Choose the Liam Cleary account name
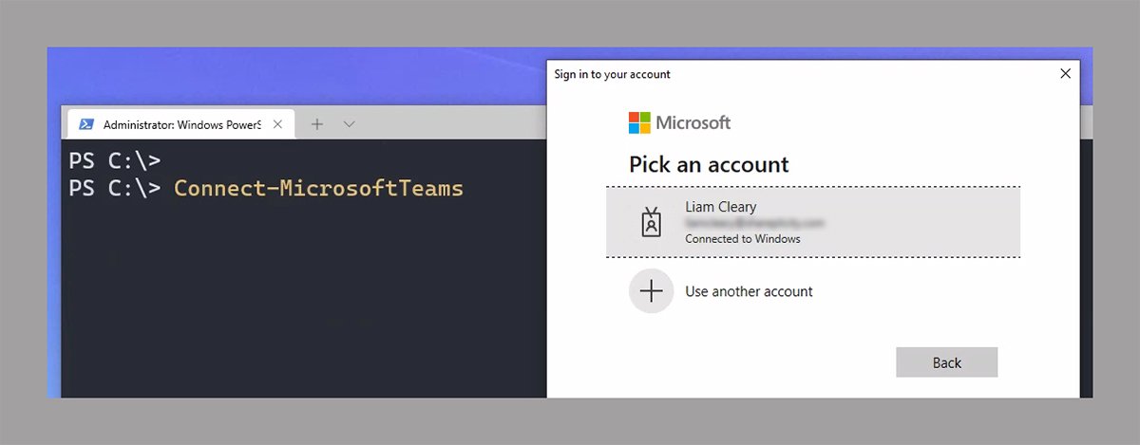The image size is (1140, 445). pyautogui.click(x=720, y=206)
